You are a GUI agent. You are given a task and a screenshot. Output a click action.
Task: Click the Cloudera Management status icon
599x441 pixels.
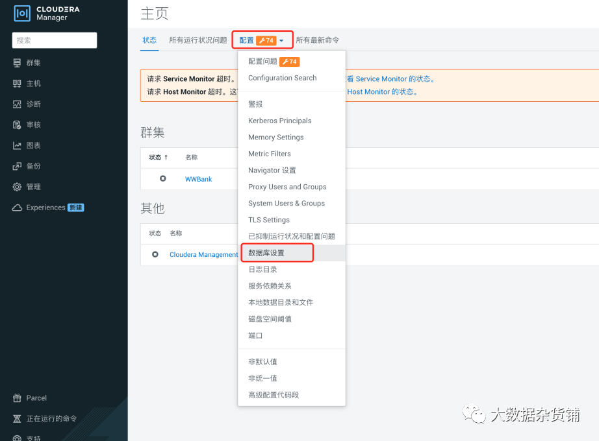[x=155, y=254]
